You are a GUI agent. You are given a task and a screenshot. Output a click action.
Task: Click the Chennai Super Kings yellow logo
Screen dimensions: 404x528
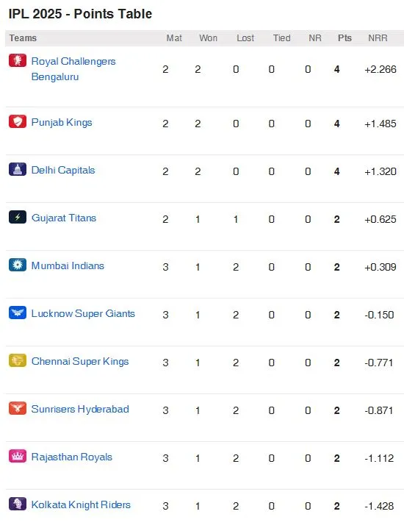point(18,360)
